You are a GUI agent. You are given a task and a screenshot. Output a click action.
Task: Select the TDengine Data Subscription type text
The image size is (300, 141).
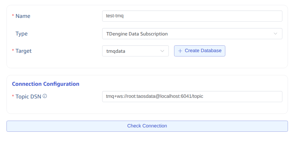click(137, 34)
